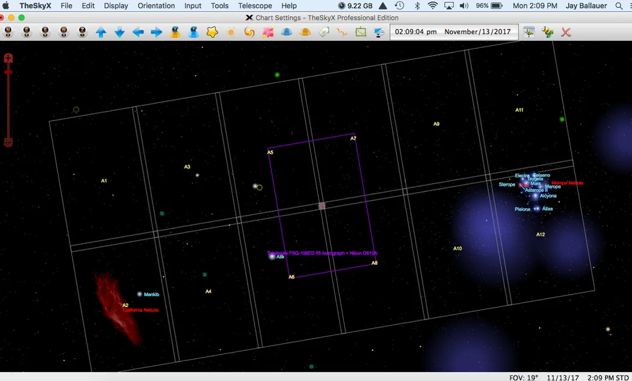Click the Look West (W) button

pos(64,32)
